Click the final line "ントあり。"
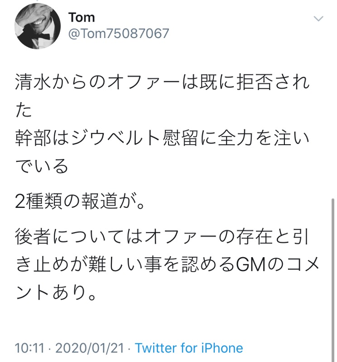The height and width of the screenshot is (362, 337). tap(55, 291)
